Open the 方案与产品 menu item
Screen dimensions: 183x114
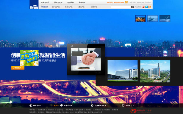[45, 2]
